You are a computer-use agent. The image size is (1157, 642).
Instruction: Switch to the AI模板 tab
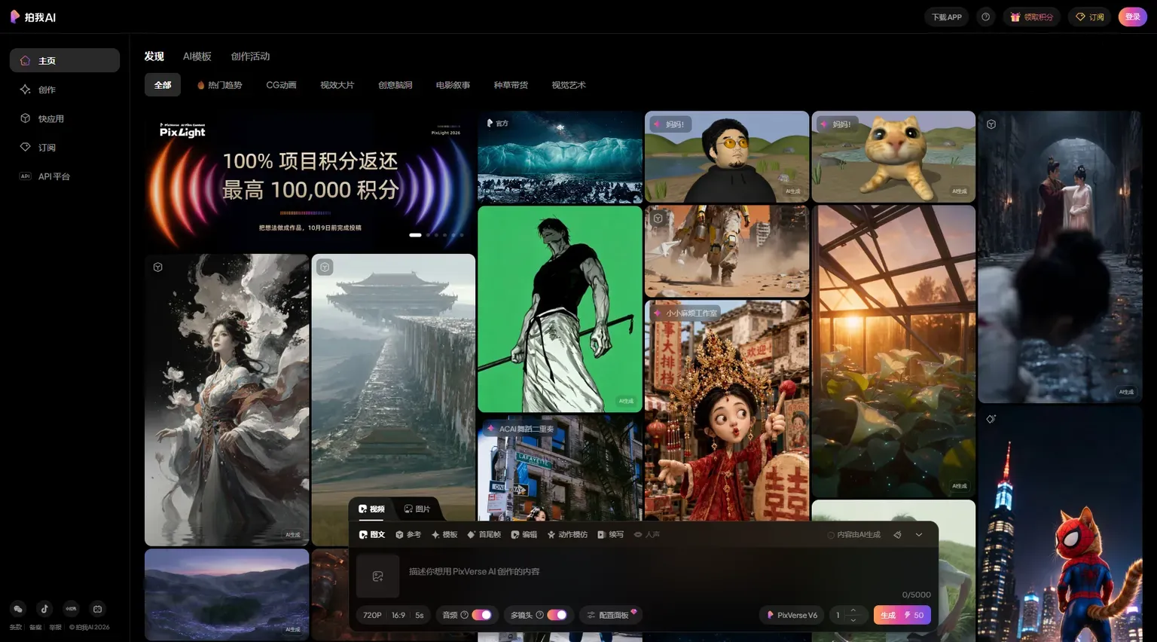coord(197,57)
